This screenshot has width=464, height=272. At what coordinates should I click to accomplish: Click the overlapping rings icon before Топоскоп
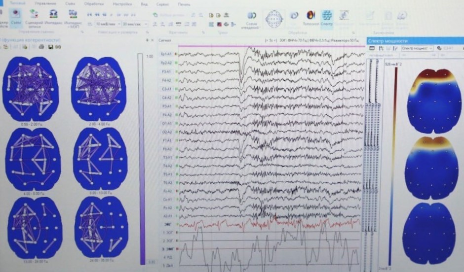point(294,15)
